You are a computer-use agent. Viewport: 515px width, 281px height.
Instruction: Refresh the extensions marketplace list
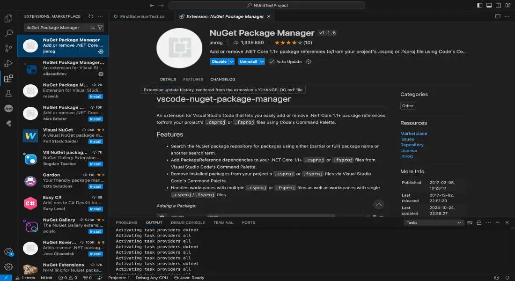tap(91, 16)
